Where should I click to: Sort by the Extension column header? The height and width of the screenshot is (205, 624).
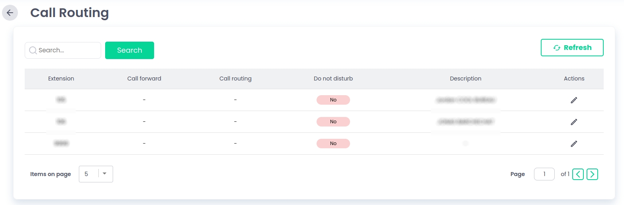pyautogui.click(x=61, y=79)
